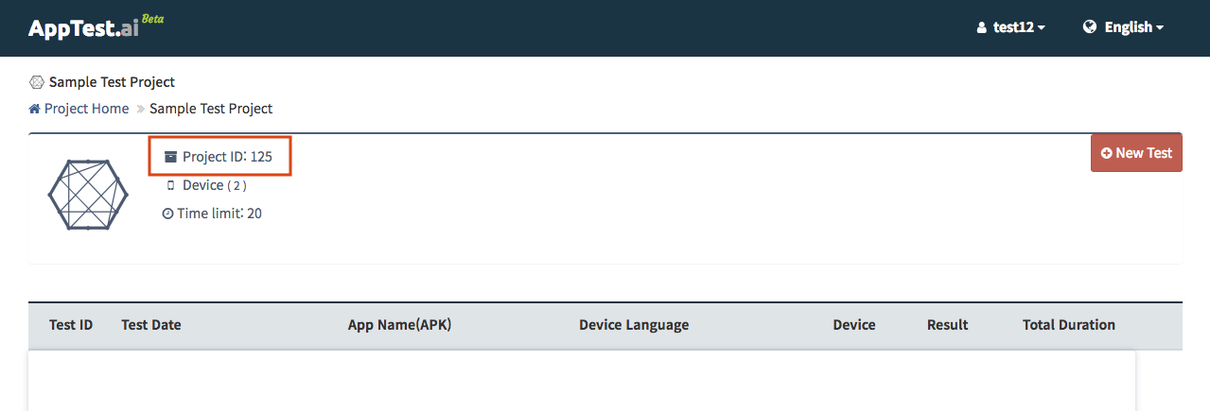
Task: Click the plus icon on New Test button
Action: point(1106,153)
